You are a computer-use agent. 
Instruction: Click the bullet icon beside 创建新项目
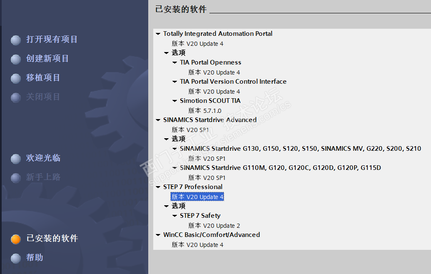coord(16,59)
